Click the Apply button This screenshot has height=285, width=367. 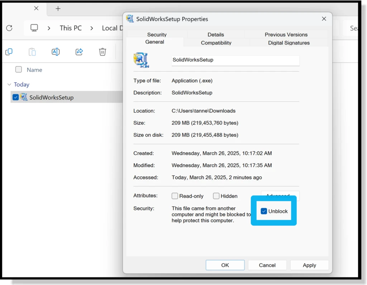[309, 265]
